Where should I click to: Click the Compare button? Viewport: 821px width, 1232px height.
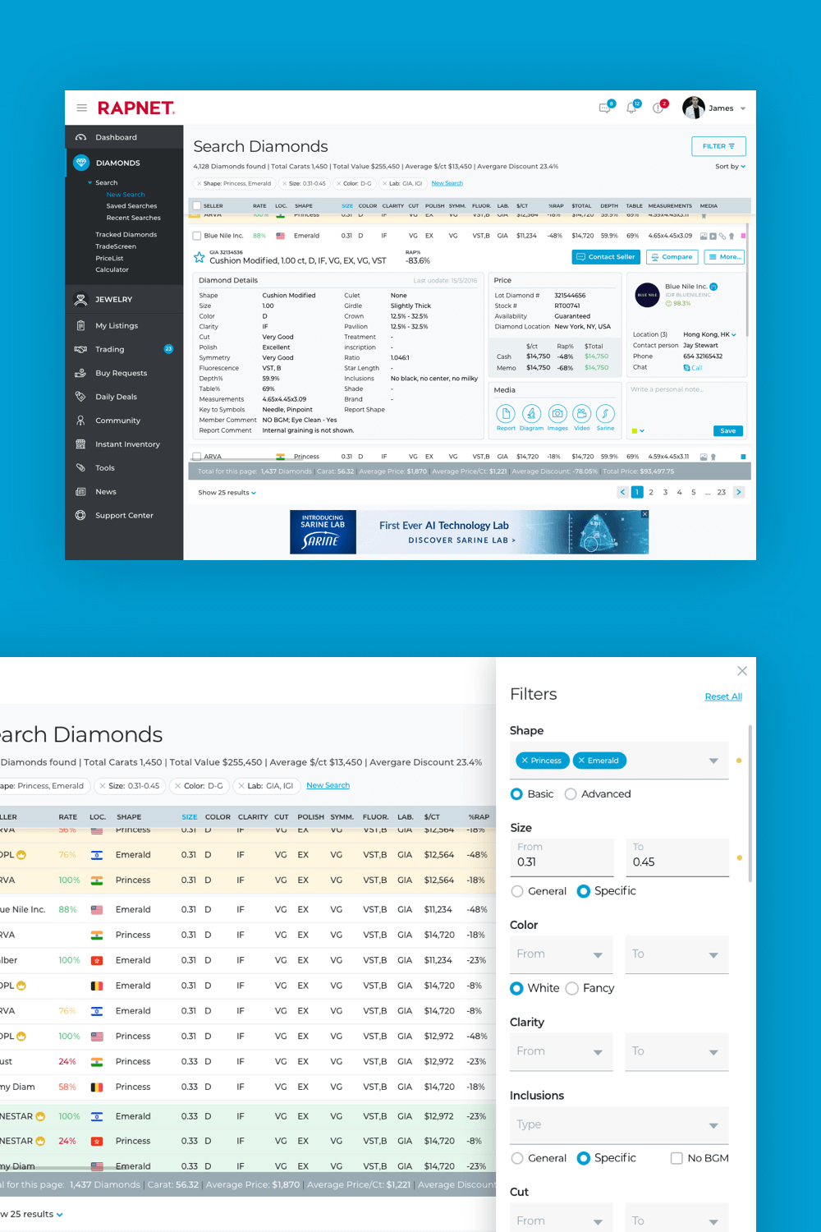672,257
